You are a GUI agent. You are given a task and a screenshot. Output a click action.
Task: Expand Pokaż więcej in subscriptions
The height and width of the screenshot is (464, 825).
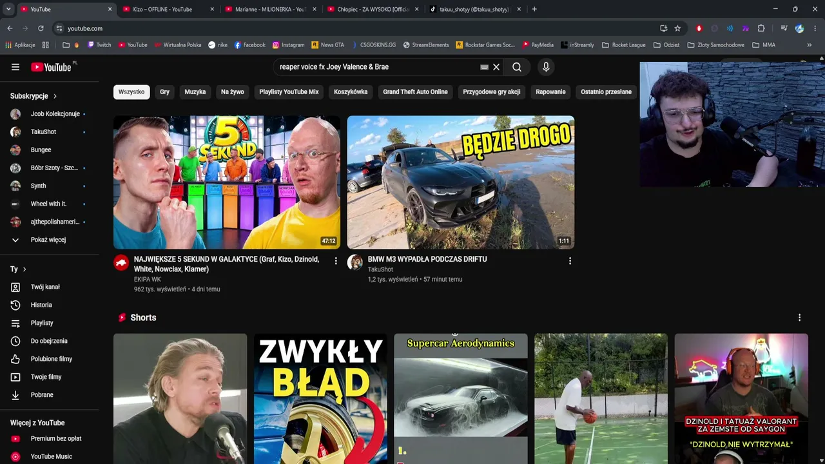click(x=49, y=240)
